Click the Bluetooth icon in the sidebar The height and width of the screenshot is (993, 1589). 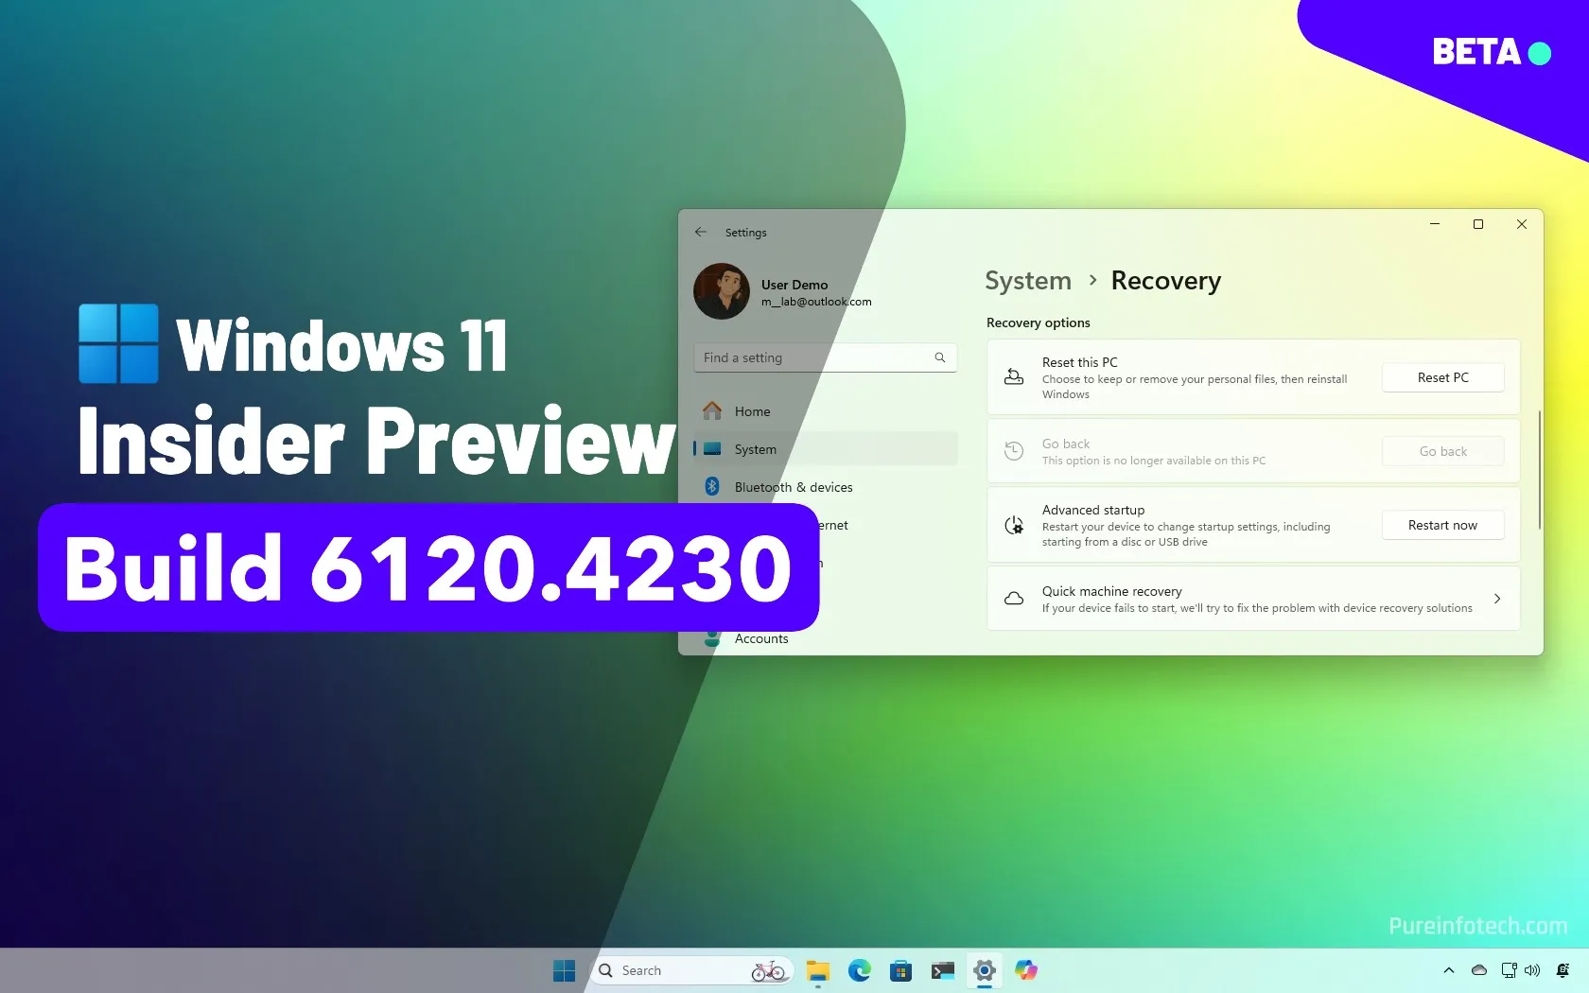pos(712,487)
